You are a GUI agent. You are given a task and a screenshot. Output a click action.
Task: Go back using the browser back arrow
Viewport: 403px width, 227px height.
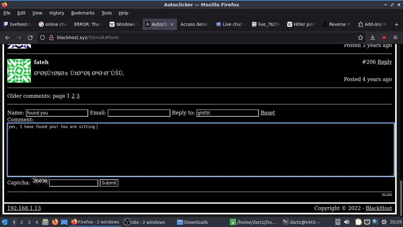[8, 38]
